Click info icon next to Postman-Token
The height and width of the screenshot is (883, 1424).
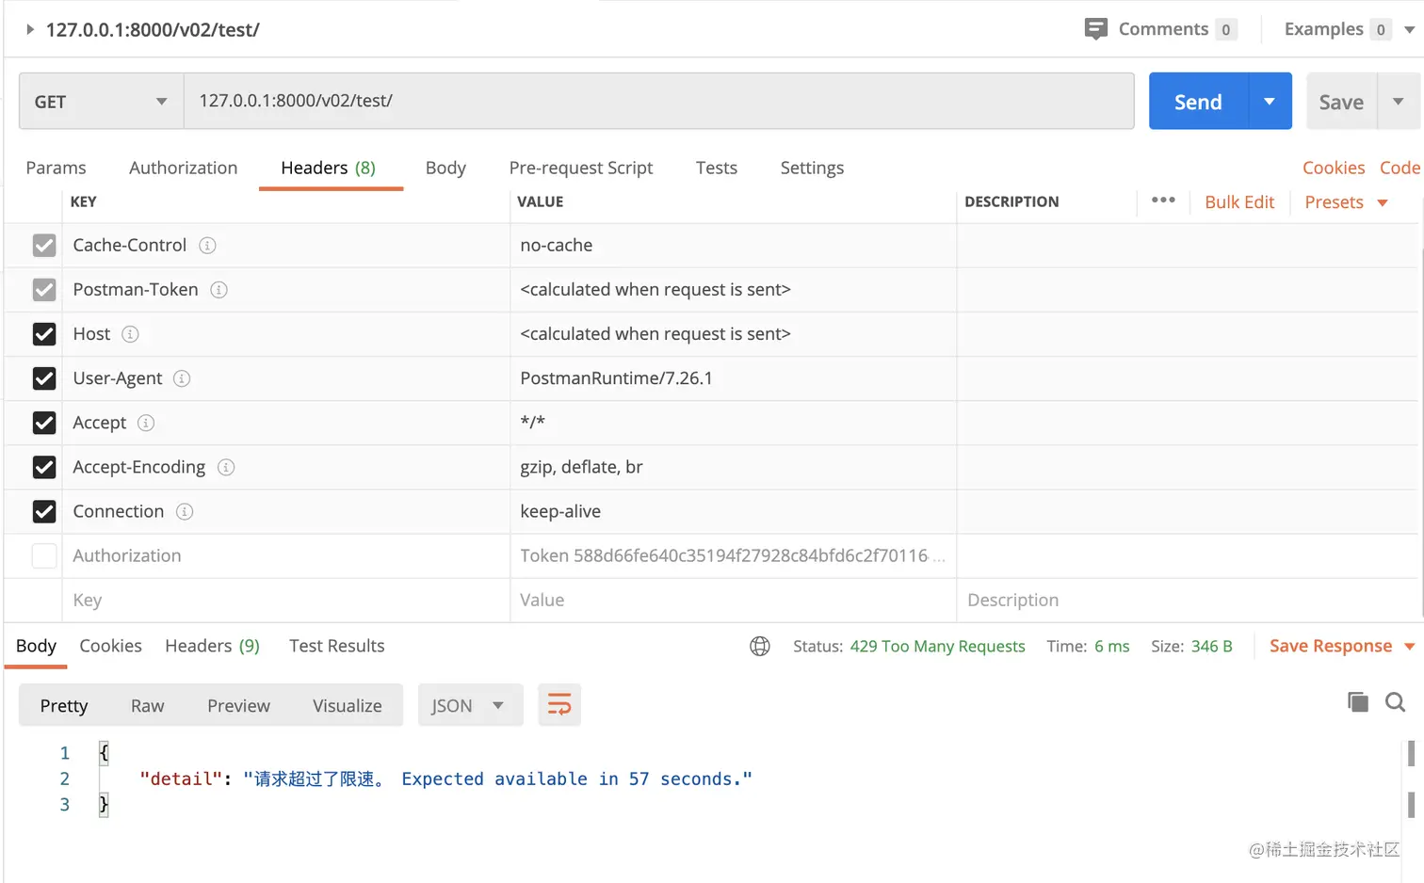[x=218, y=290]
